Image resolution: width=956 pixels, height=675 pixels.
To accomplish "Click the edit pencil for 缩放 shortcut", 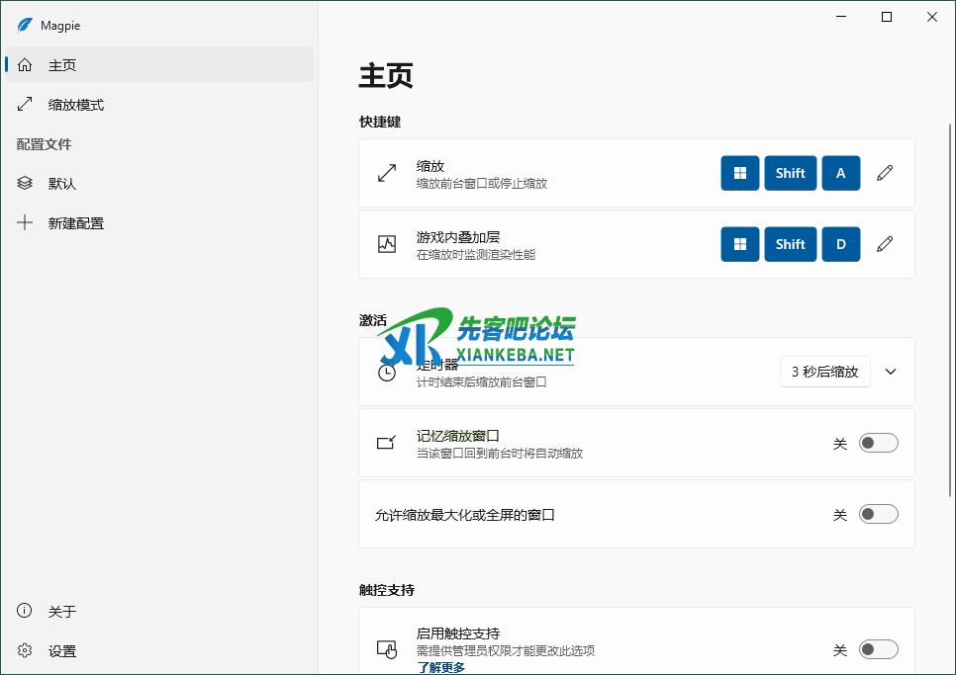I will [885, 173].
